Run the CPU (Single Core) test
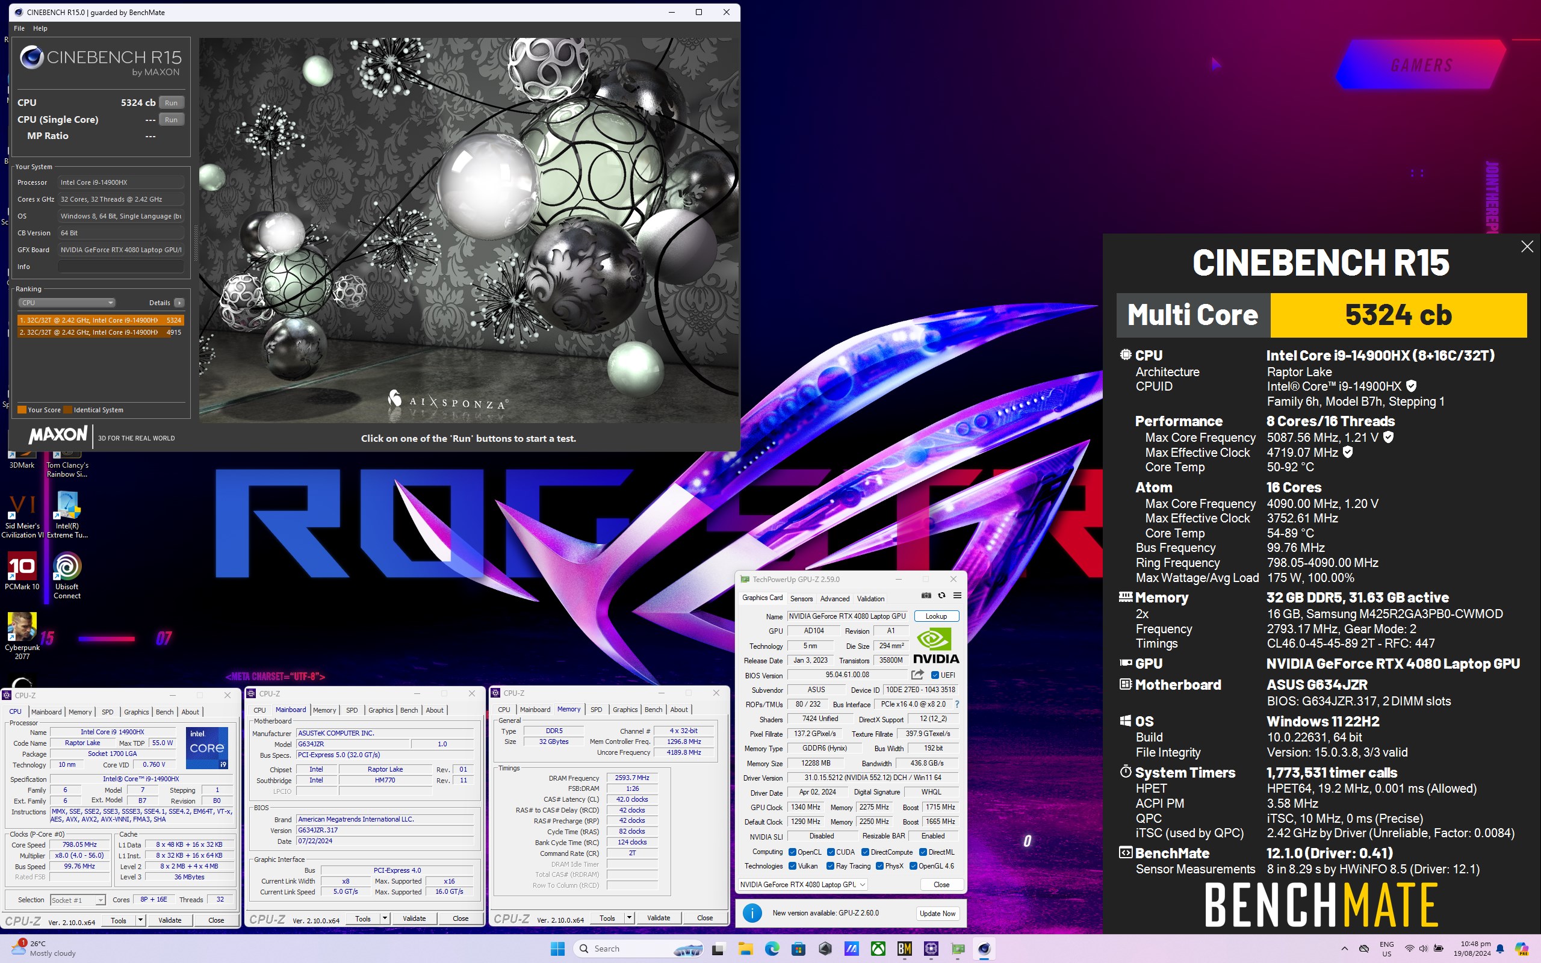 coord(172,119)
